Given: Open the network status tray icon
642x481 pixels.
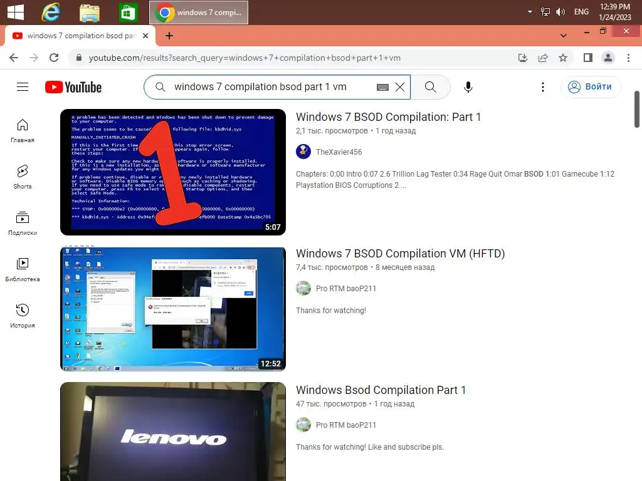Looking at the screenshot, I should pyautogui.click(x=545, y=12).
